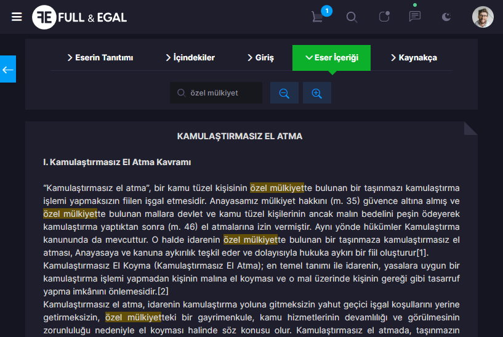Zoom in text with plus magnifier
Screen dimensions: 503x337
pyautogui.click(x=317, y=93)
